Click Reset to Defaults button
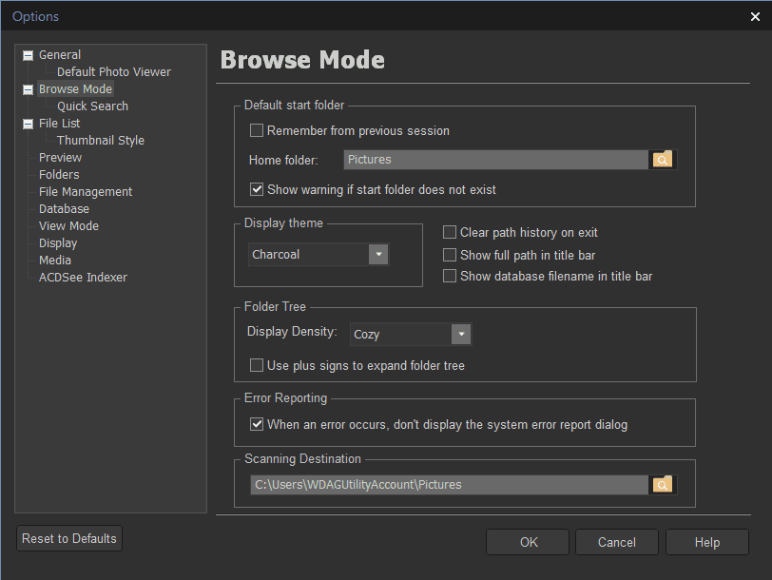Viewport: 772px width, 580px height. click(x=69, y=539)
